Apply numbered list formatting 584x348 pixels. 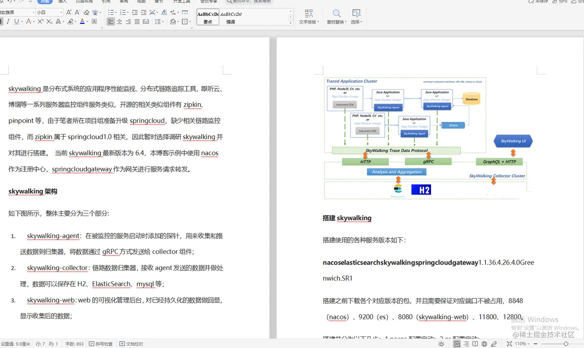click(123, 12)
